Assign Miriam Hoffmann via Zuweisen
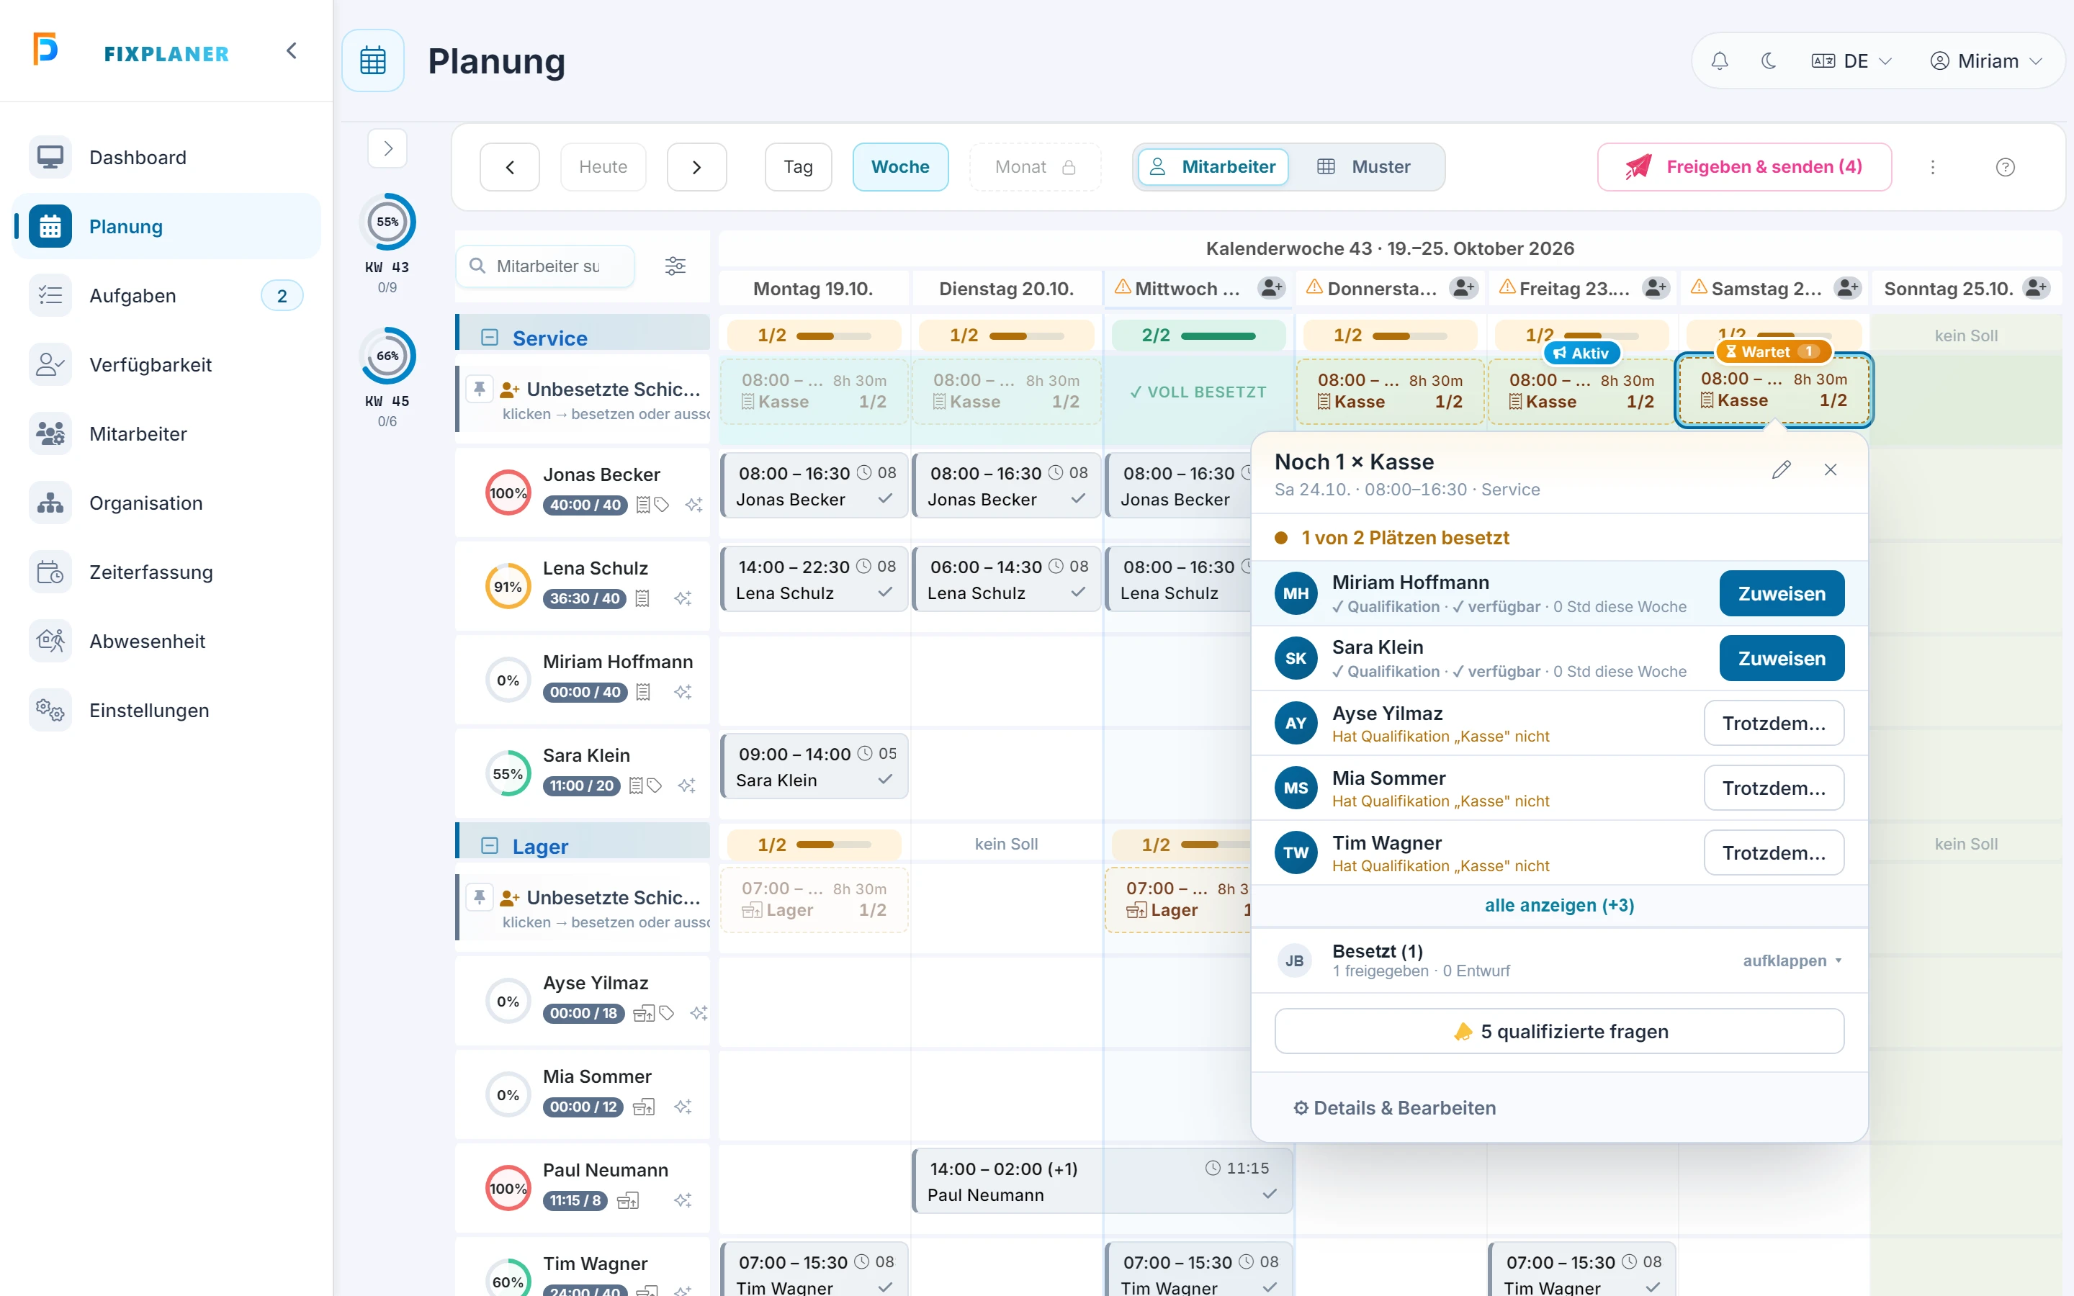This screenshot has height=1296, width=2074. pyautogui.click(x=1782, y=593)
